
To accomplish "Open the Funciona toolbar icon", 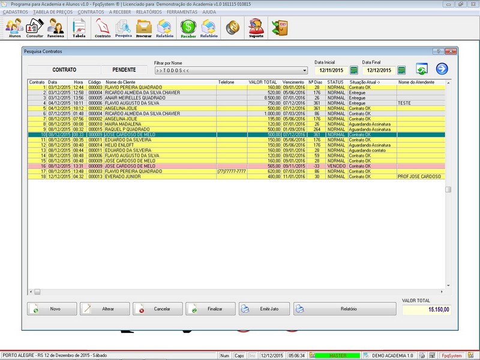I will (56, 28).
